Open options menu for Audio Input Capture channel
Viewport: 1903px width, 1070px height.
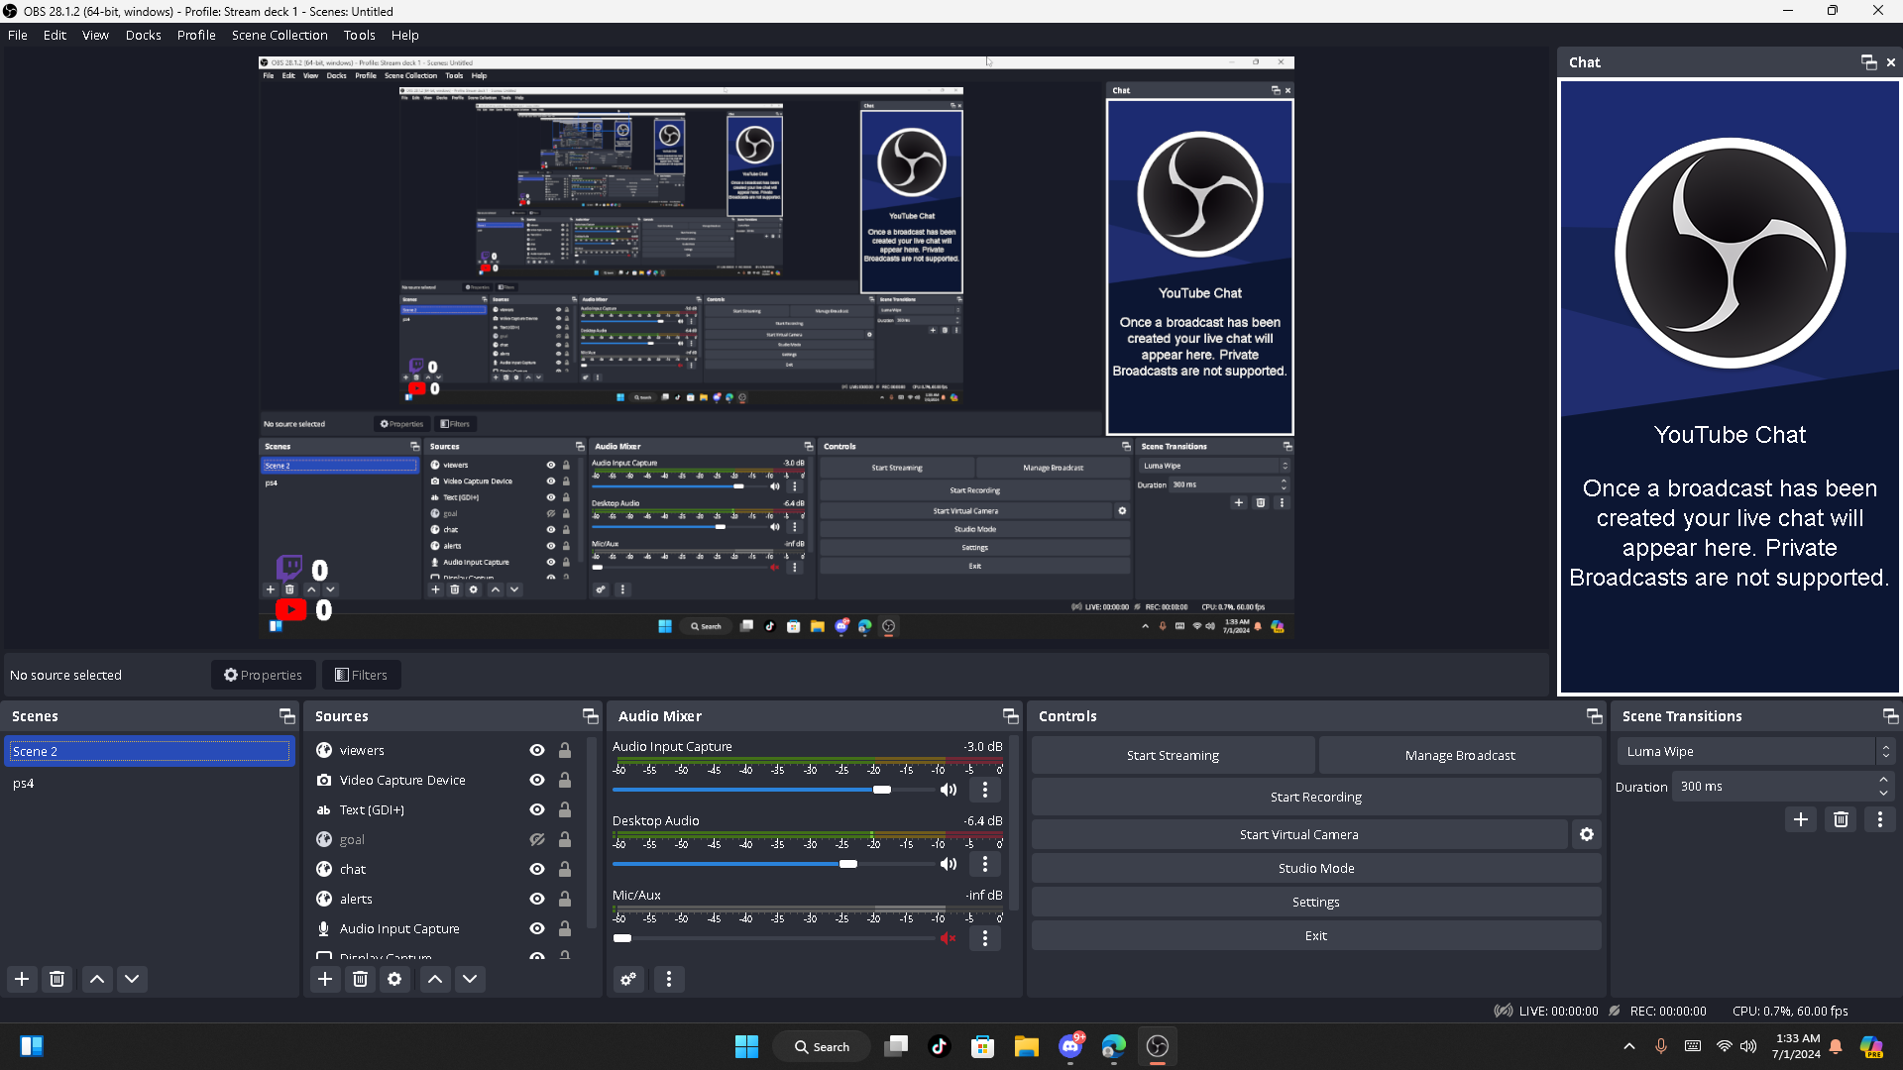(985, 790)
